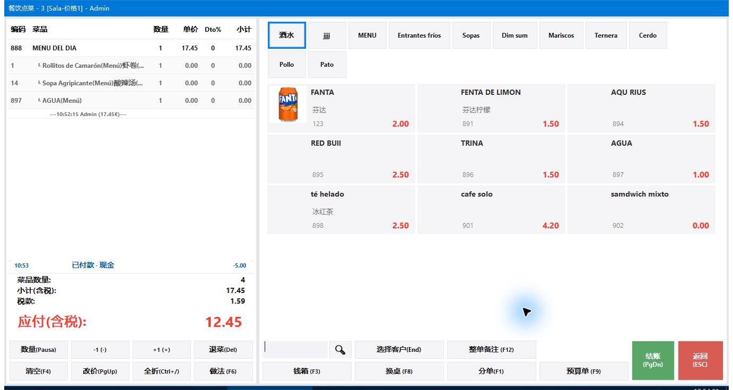Image resolution: width=733 pixels, height=390 pixels.
Task: Decrease quantity with the -1 (-) button
Action: pyautogui.click(x=100, y=350)
